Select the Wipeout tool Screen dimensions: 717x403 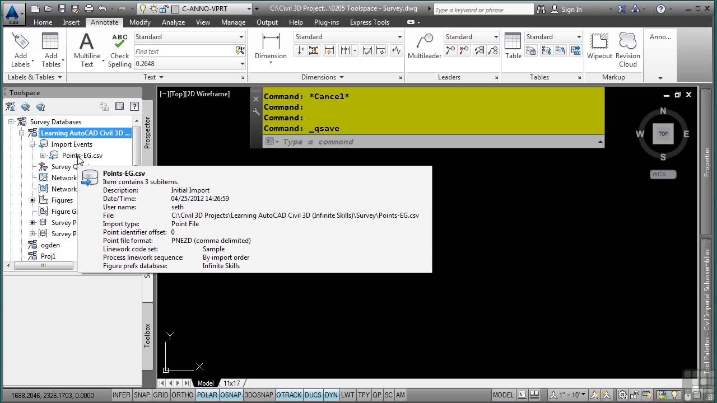click(599, 46)
